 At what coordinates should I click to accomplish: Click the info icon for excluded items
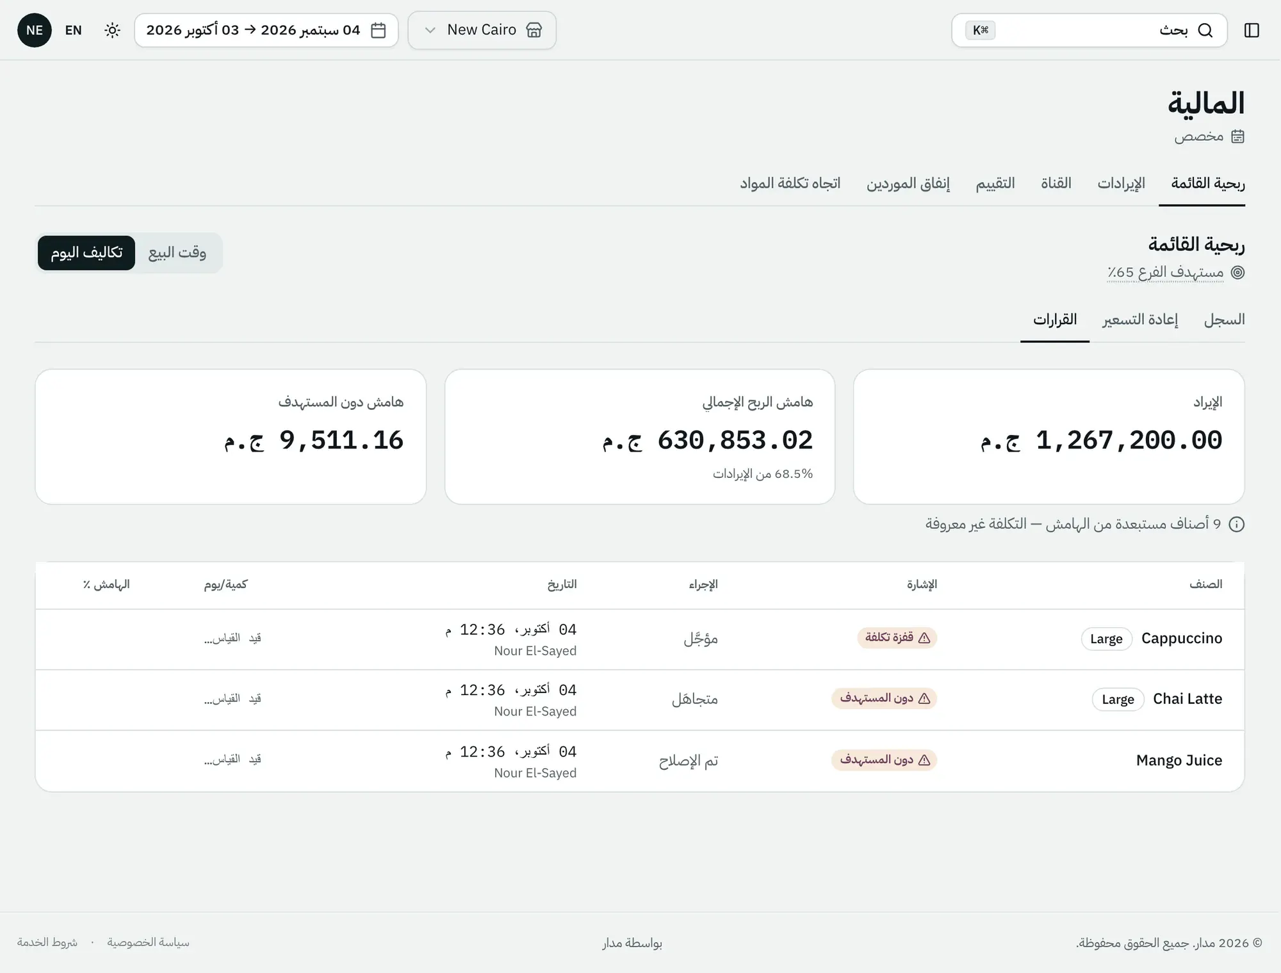point(1237,525)
